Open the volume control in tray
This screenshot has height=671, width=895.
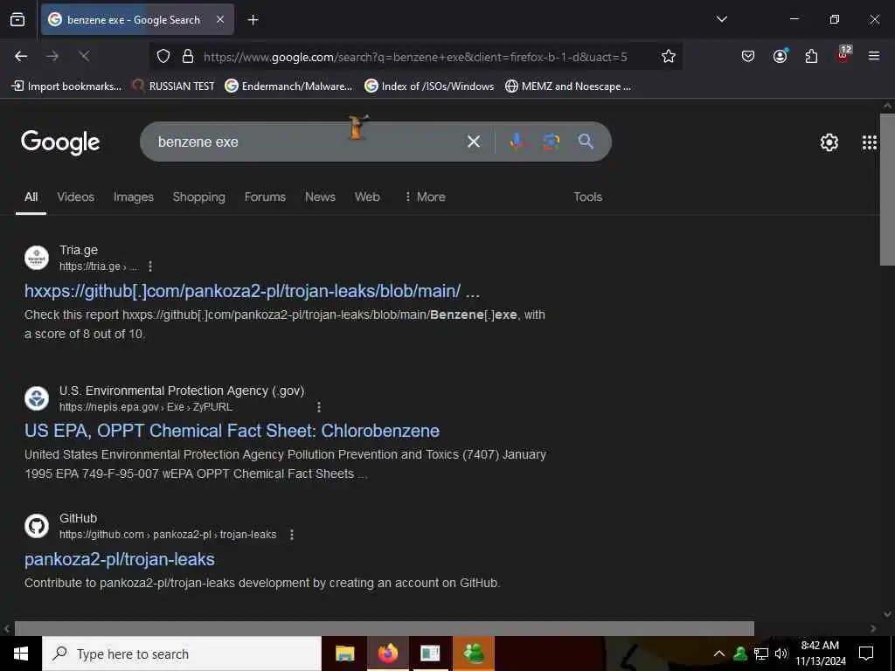click(781, 654)
